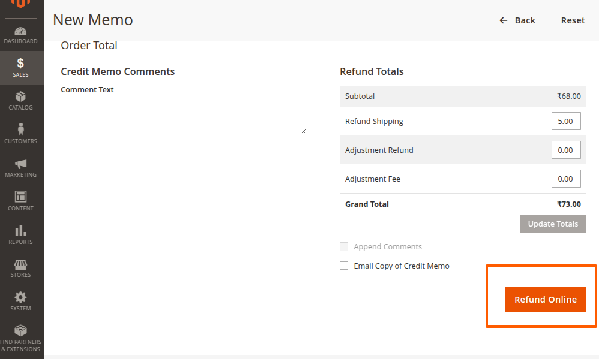599x359 pixels.
Task: Go Back to the previous page
Action: click(517, 20)
